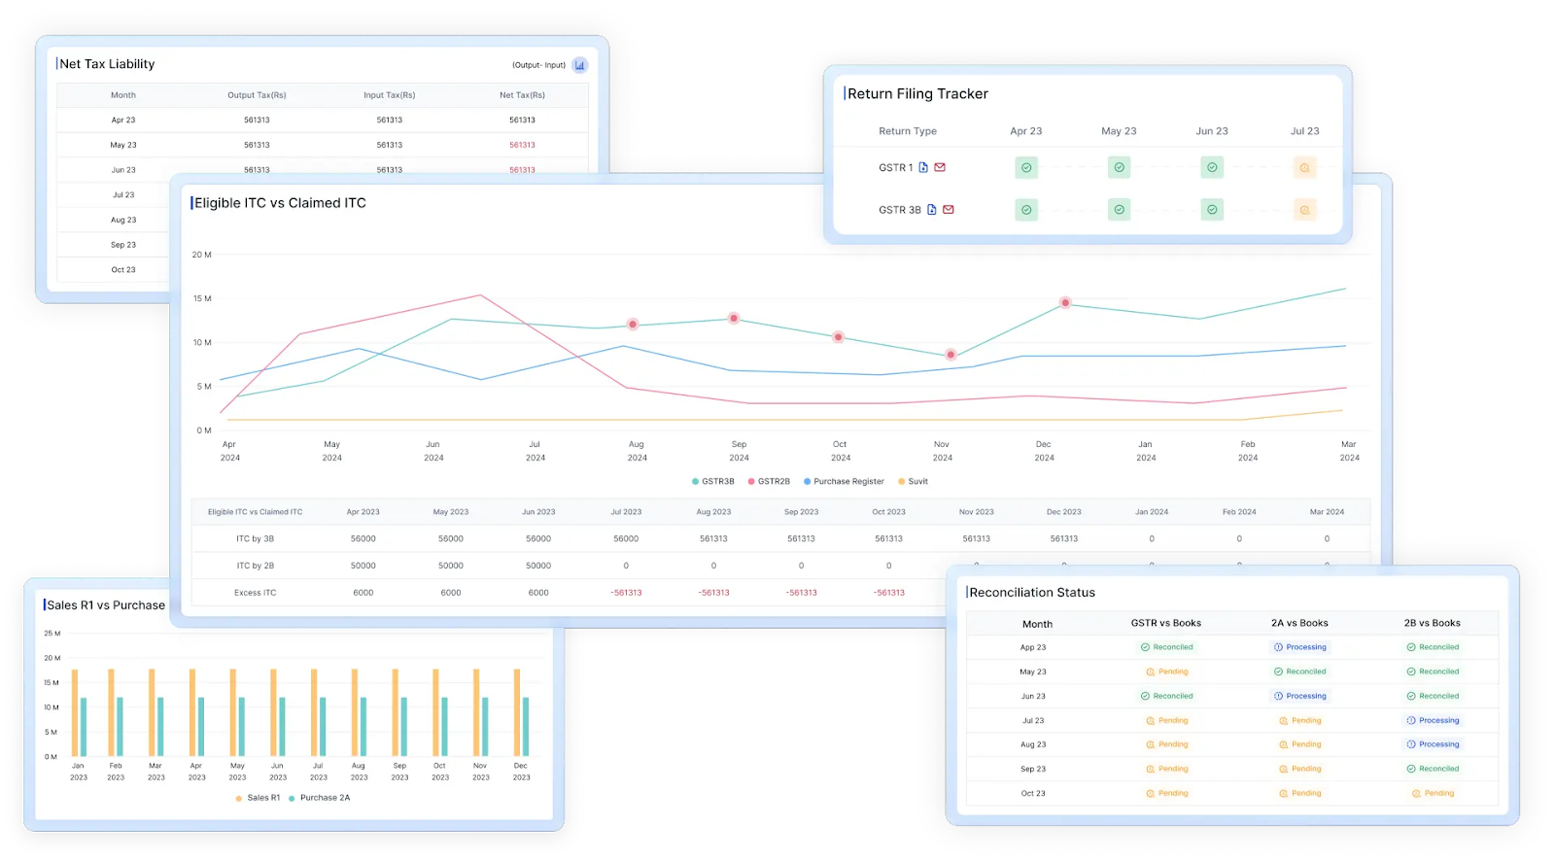Select the Aug 2024 GSTR3B data point marker
Screen dimensions: 1555x861
(633, 325)
